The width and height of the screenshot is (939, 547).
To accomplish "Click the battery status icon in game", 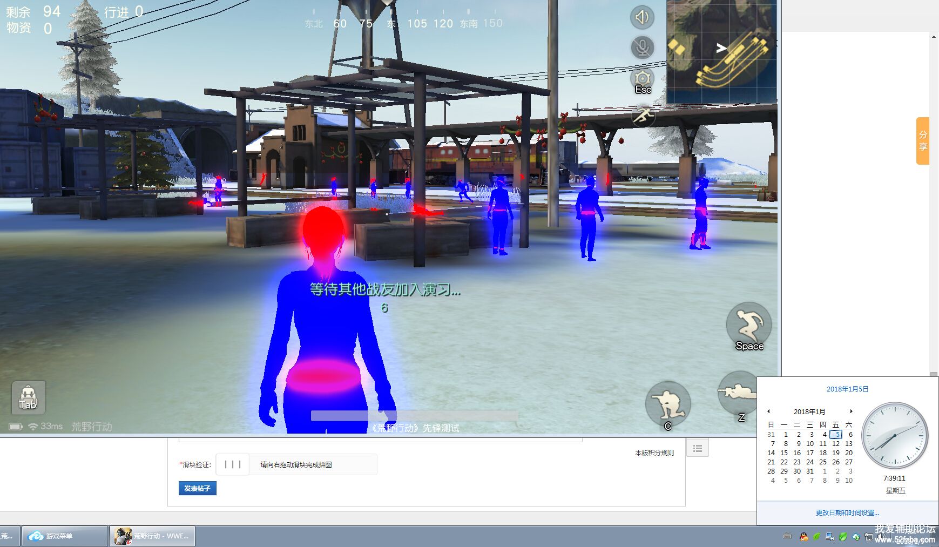I will coord(16,427).
